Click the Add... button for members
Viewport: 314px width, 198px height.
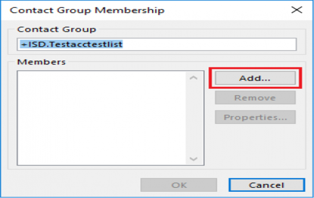tap(255, 78)
